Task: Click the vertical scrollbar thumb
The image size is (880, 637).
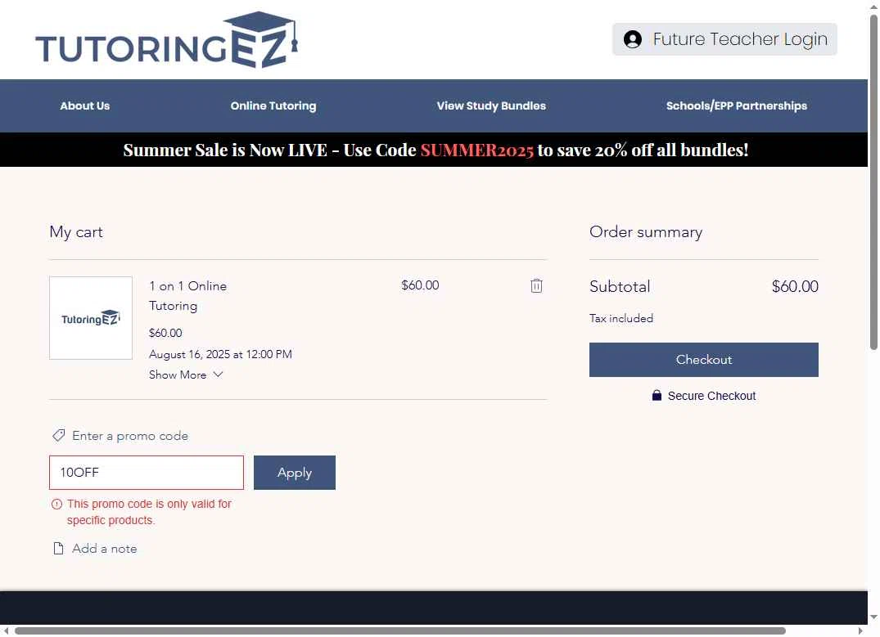Action: click(873, 182)
